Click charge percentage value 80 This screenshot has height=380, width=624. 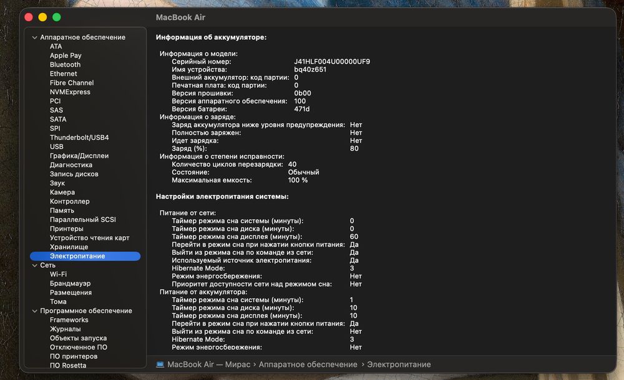click(354, 149)
